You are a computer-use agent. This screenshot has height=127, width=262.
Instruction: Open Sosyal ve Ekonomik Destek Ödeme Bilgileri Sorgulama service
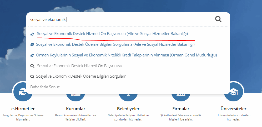coord(115,44)
